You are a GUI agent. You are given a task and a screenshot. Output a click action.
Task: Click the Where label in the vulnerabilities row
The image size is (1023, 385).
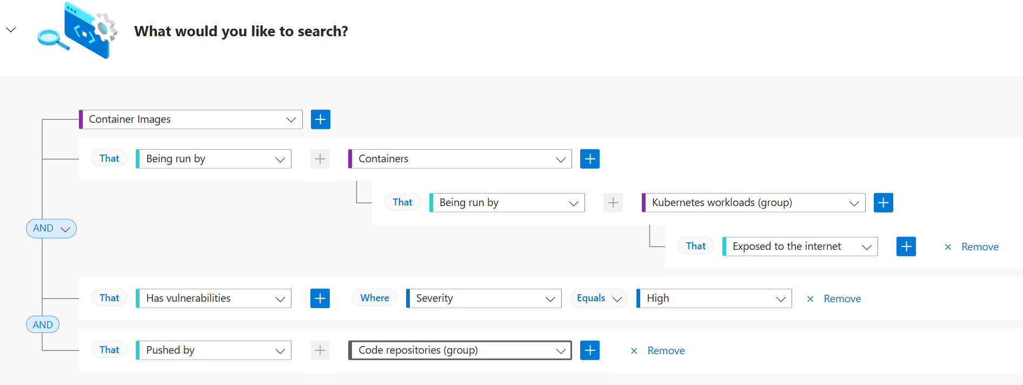[375, 298]
